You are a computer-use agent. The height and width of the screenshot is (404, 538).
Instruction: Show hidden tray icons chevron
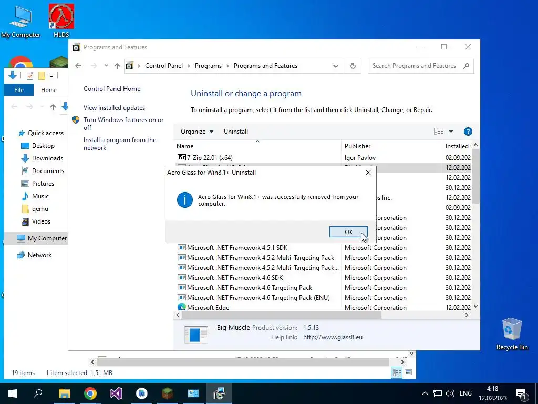click(x=425, y=393)
